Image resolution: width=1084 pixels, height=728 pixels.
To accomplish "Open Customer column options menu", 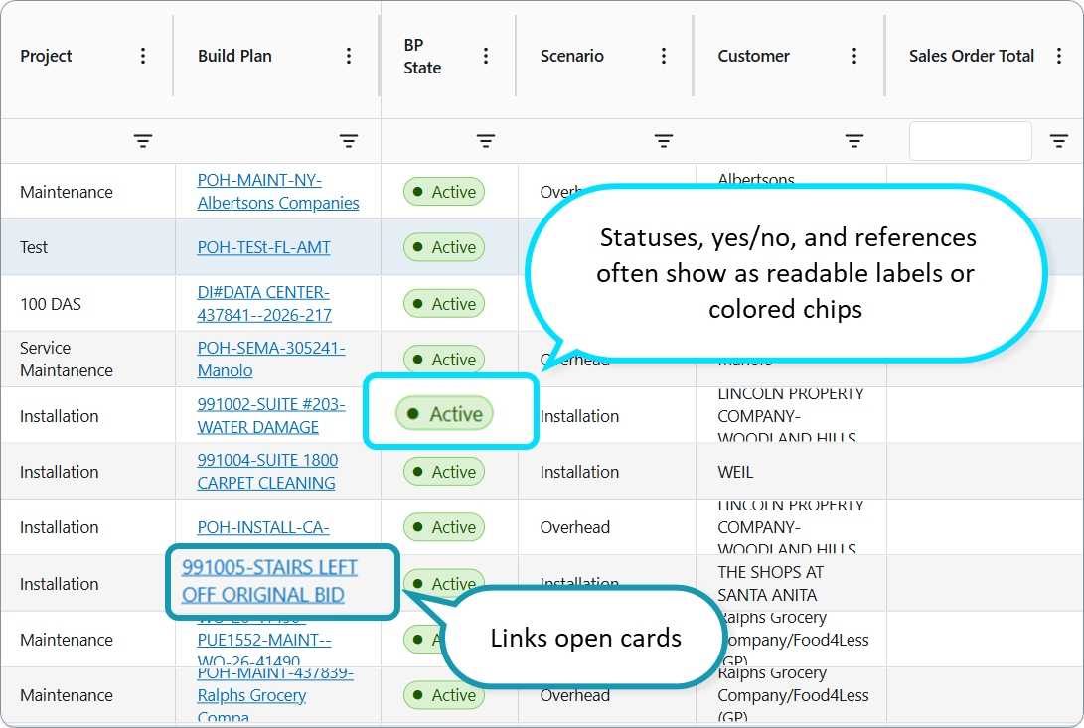I will 854,56.
